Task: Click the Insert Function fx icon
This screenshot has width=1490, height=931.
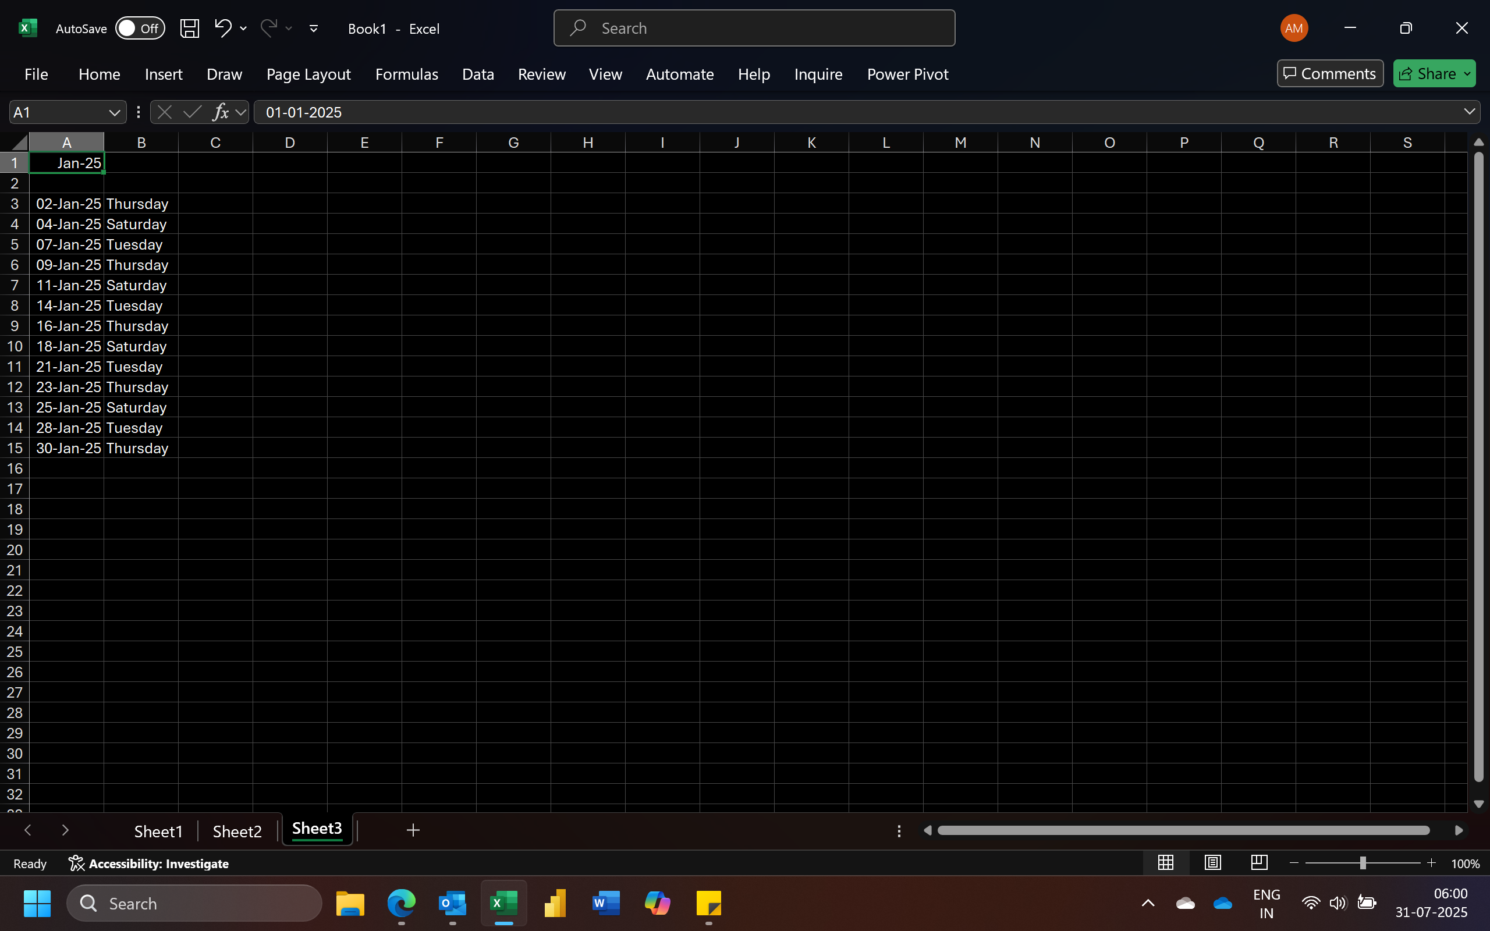Action: coord(220,112)
